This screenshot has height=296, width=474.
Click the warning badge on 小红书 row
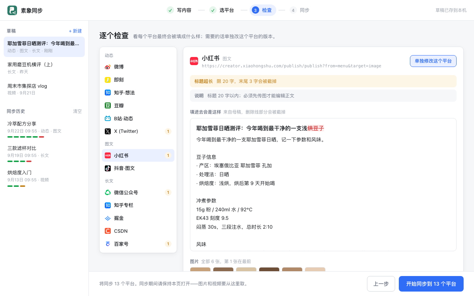tap(168, 155)
